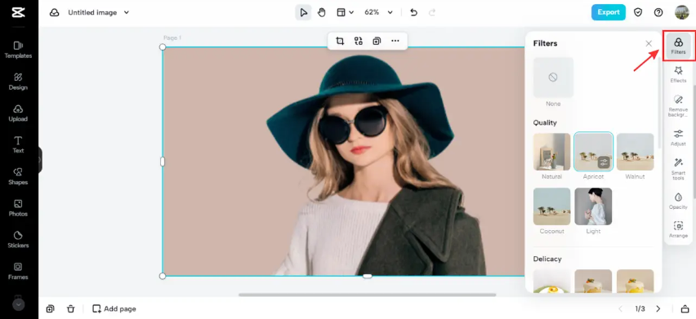
Task: Click Add page button
Action: (x=114, y=309)
